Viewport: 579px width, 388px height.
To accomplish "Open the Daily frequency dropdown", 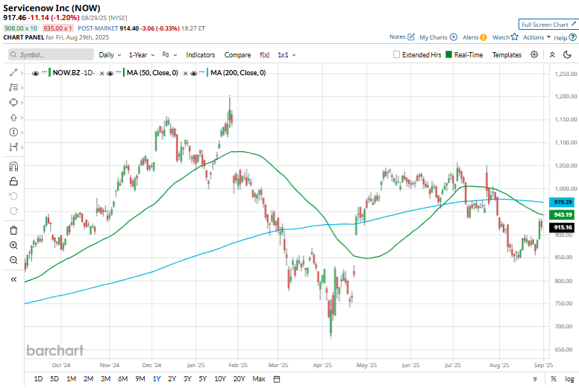I will tap(110, 54).
